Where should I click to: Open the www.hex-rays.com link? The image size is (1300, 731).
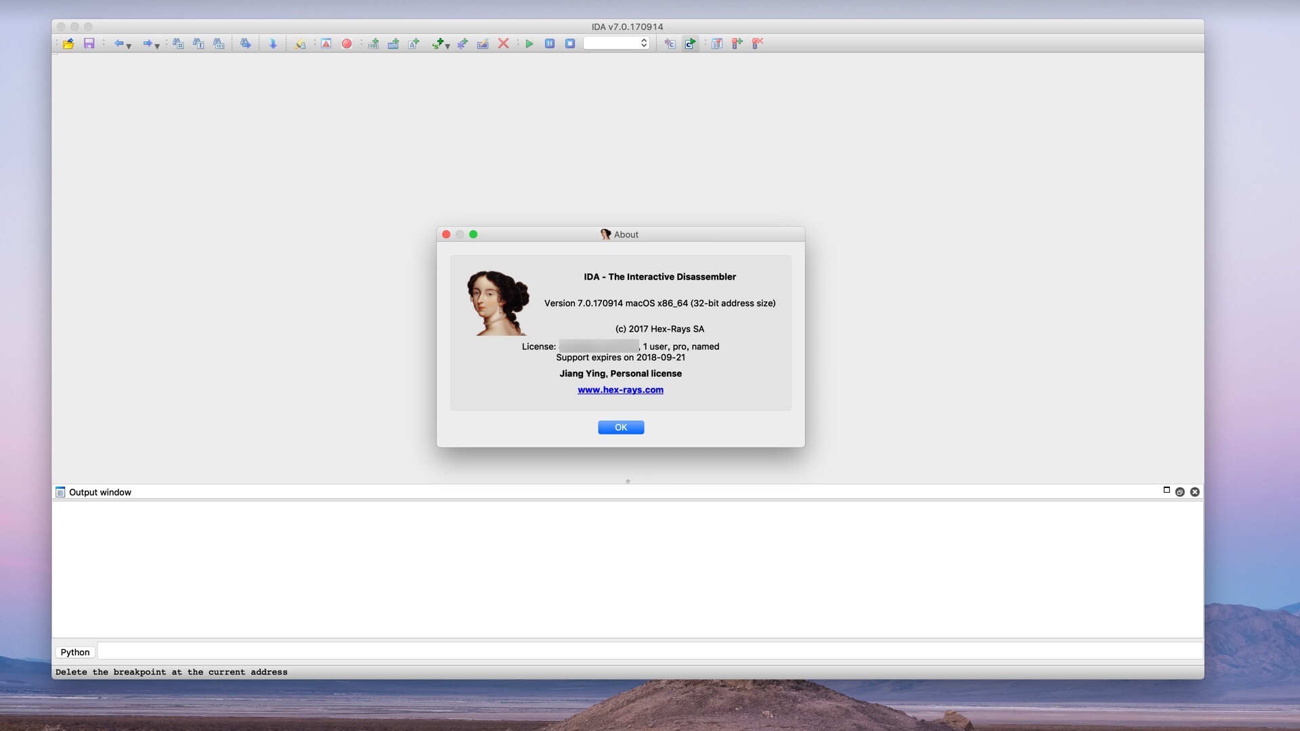click(620, 390)
